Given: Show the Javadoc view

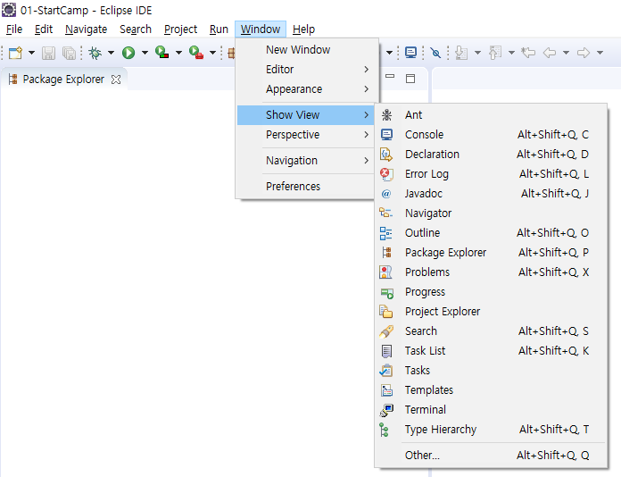Looking at the screenshot, I should point(491,194).
